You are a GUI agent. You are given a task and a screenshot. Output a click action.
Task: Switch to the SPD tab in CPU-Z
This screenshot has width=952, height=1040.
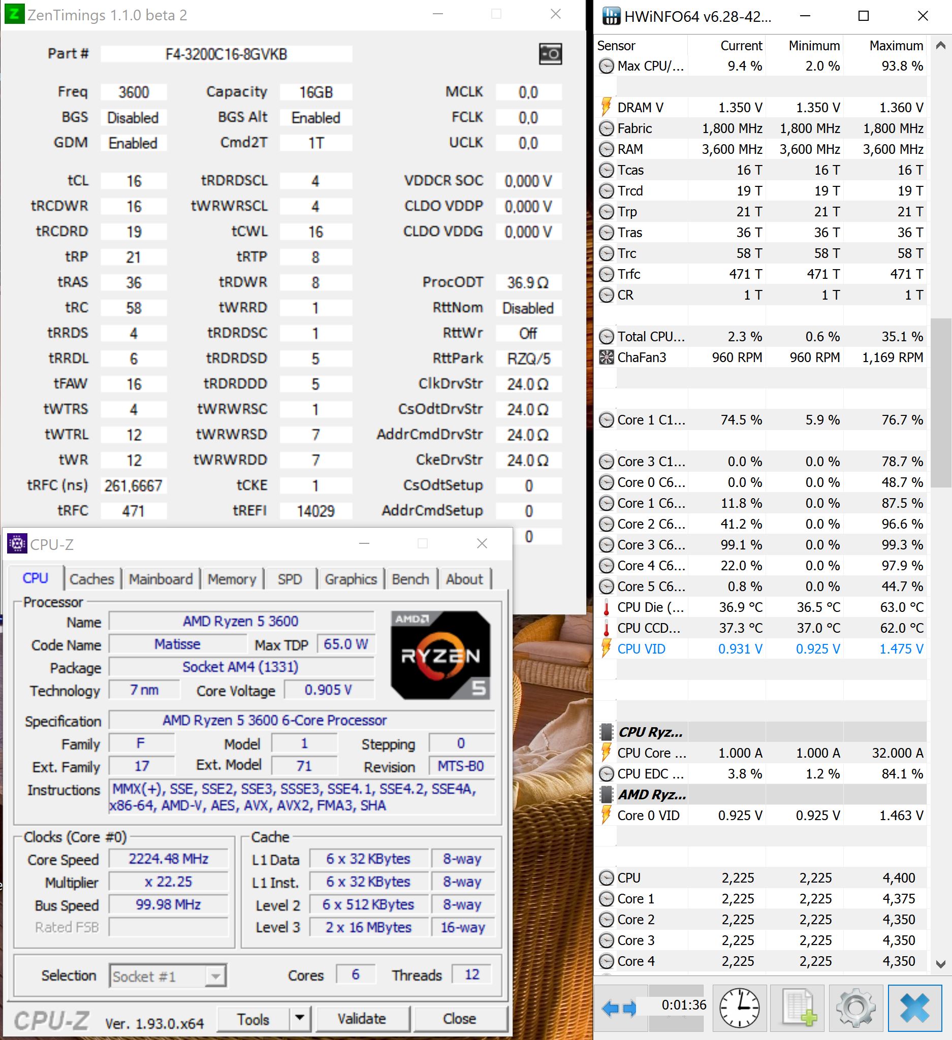(290, 579)
